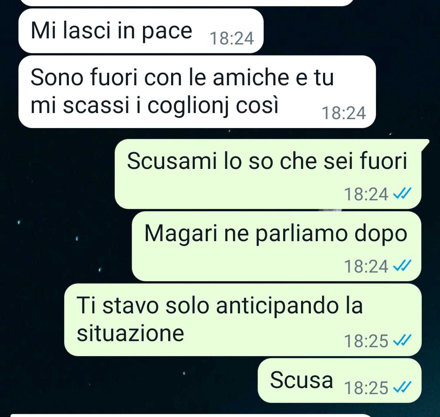Click the 18:25 timestamp next to 'Scusa'

tap(366, 388)
